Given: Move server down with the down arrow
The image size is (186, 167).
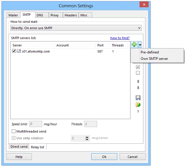Looking at the screenshot, I should [138, 88].
